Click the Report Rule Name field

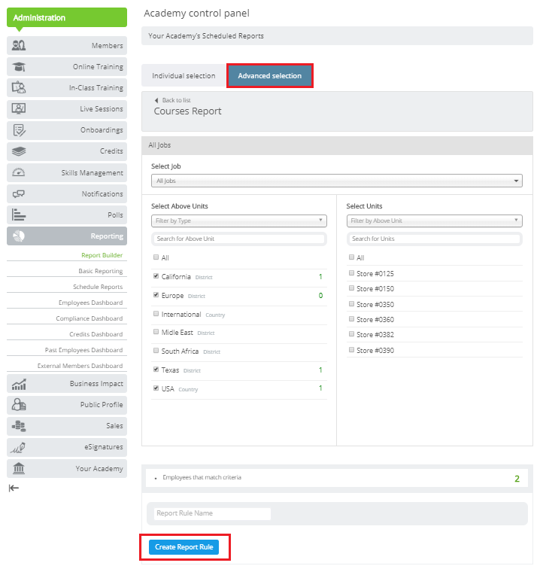coord(211,513)
